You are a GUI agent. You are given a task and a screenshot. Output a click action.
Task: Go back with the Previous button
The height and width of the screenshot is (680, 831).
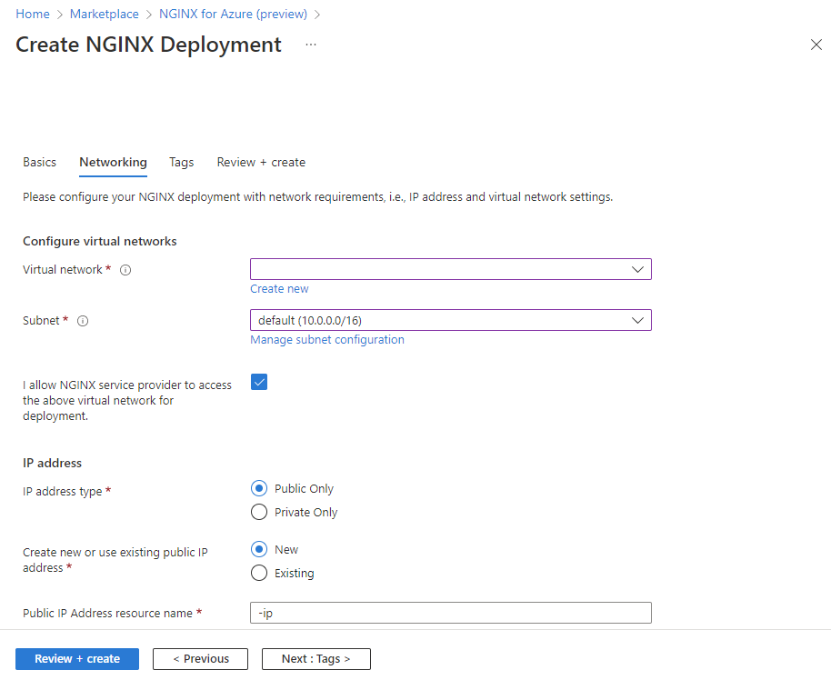[200, 659]
